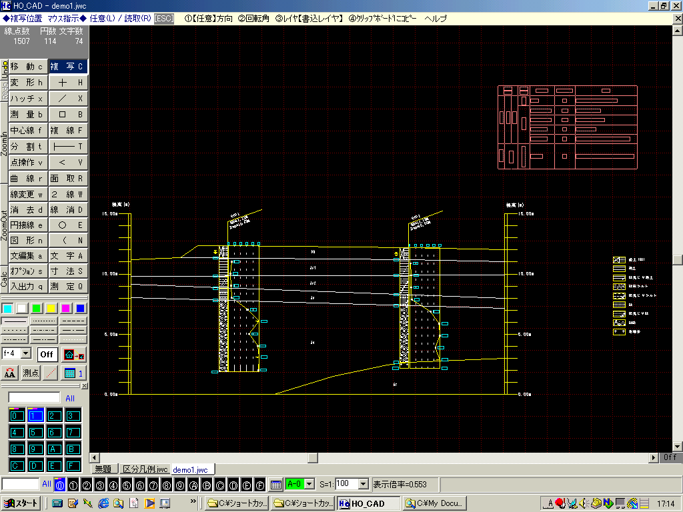Click the 文字 A text button

click(x=69, y=255)
